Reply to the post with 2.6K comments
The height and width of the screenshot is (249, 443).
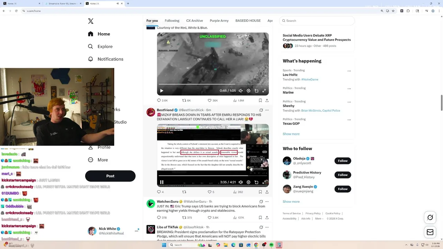pyautogui.click(x=162, y=100)
